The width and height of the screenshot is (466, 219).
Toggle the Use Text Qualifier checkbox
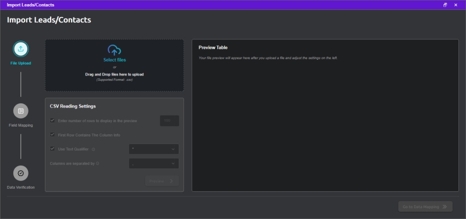point(52,149)
